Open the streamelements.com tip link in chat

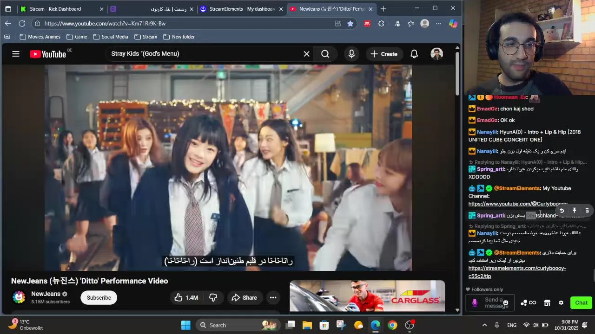[517, 272]
